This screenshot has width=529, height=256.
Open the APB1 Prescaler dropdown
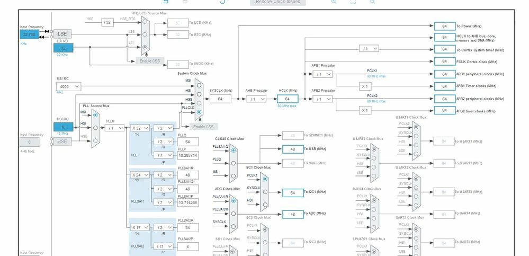(322, 74)
